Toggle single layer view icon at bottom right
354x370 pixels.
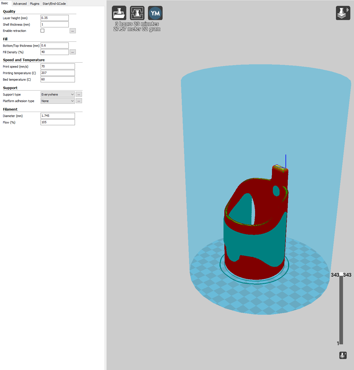[343, 355]
